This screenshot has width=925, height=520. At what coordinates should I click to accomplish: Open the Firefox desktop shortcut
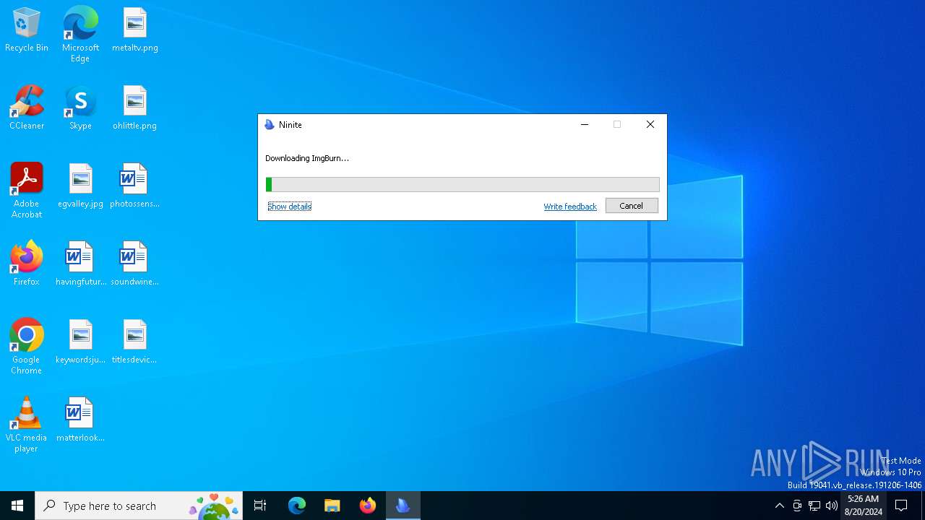pos(27,264)
